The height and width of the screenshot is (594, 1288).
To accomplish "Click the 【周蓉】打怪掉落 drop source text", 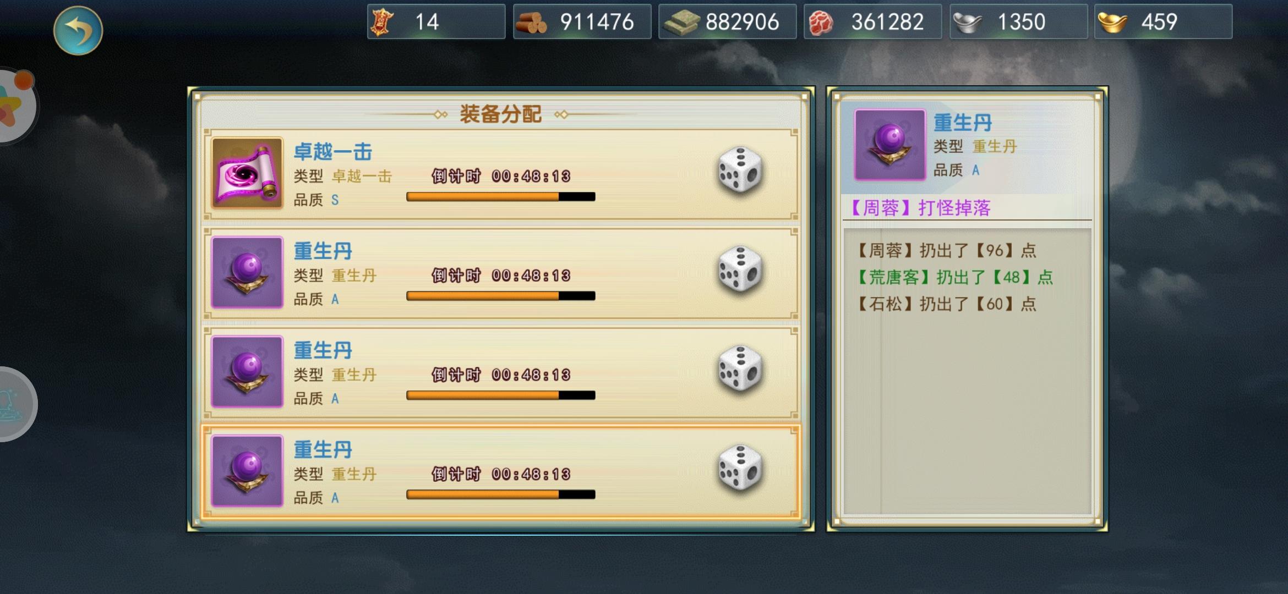I will point(920,208).
